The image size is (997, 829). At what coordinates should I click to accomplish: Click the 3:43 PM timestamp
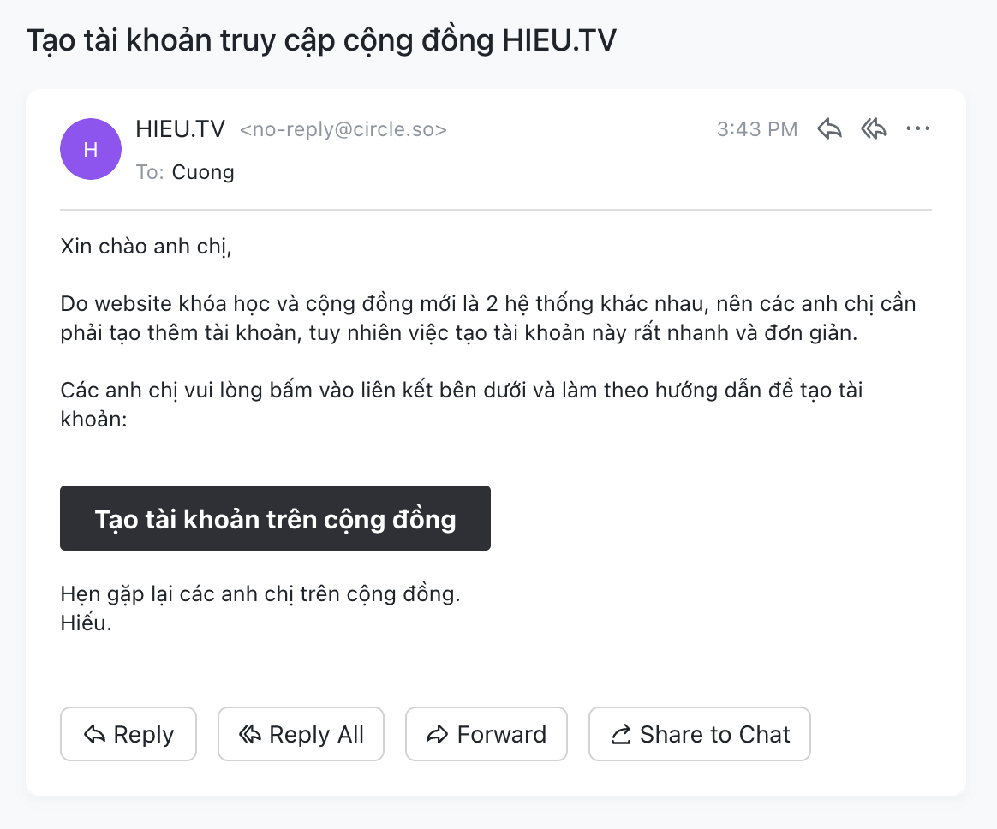point(757,129)
